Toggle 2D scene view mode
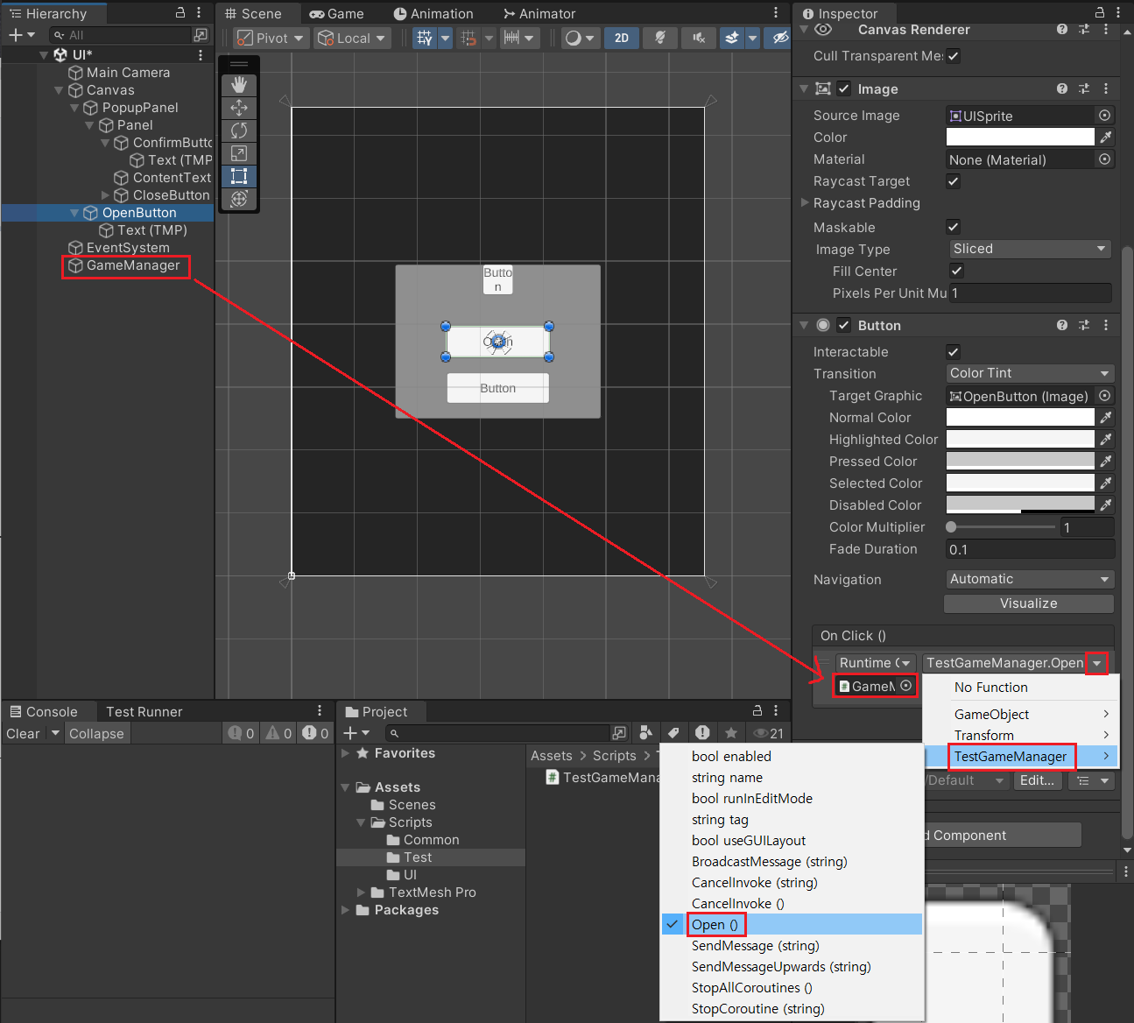The image size is (1134, 1023). [x=622, y=38]
